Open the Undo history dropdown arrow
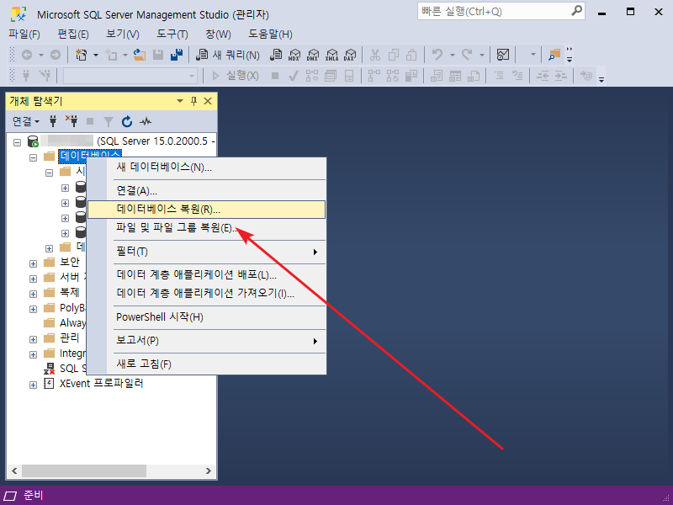 pos(452,55)
